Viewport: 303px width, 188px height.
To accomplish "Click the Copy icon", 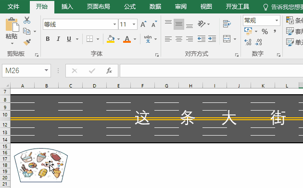I will click(26, 31).
